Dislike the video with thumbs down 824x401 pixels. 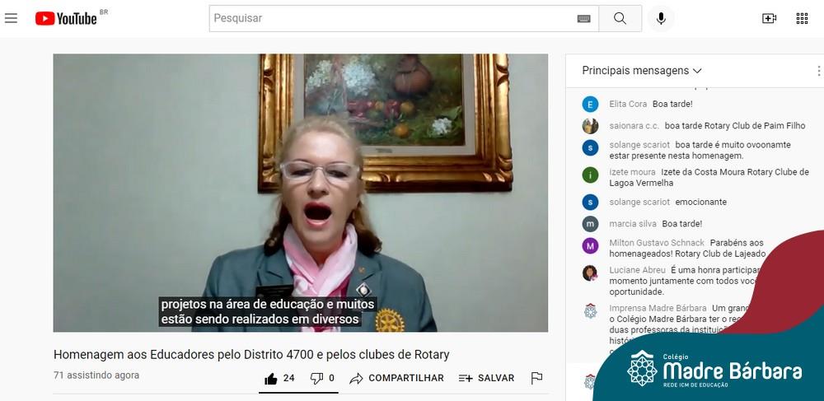coord(316,379)
